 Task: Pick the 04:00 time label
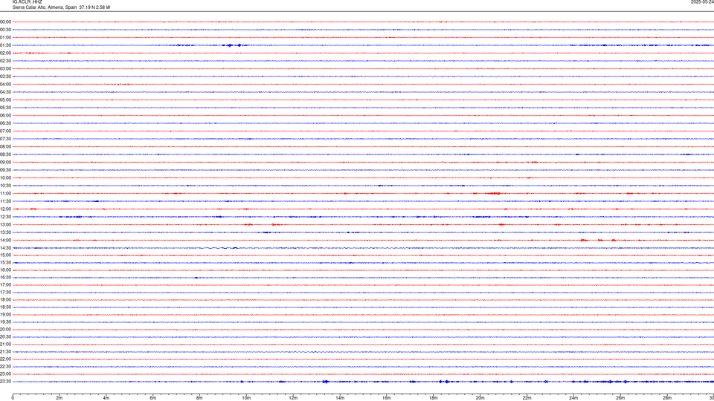tap(5, 84)
